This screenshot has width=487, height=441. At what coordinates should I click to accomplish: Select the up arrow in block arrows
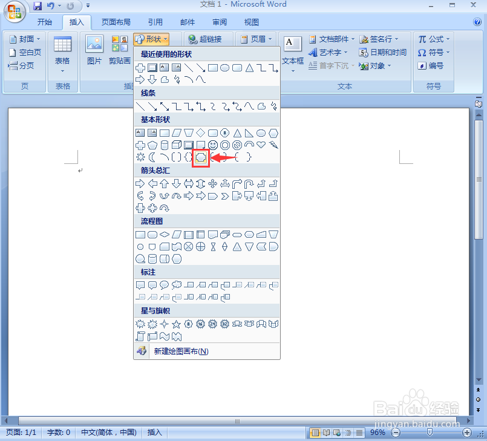click(165, 184)
